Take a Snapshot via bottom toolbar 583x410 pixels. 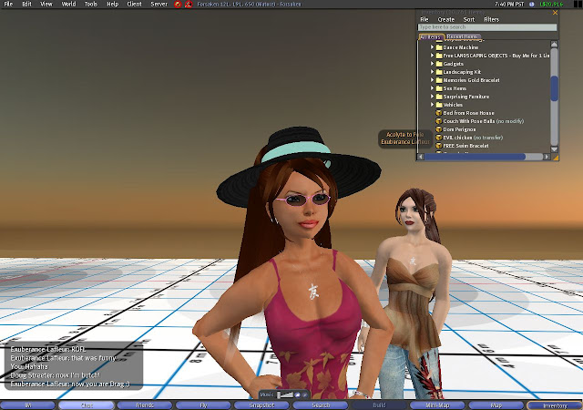261,405
